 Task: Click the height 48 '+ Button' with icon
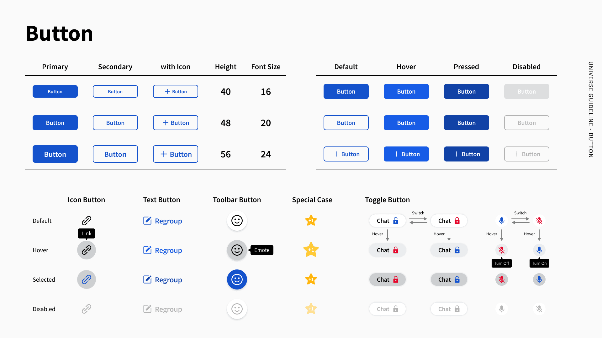pyautogui.click(x=176, y=123)
